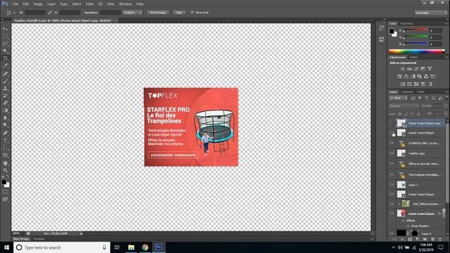Click the Delete layer trash icon

[x=440, y=239]
